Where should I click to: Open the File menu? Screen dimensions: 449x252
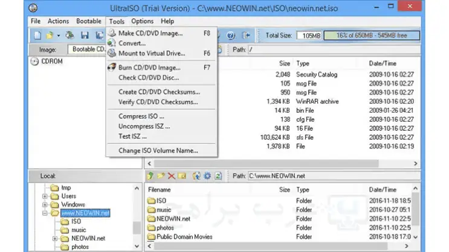click(x=36, y=21)
